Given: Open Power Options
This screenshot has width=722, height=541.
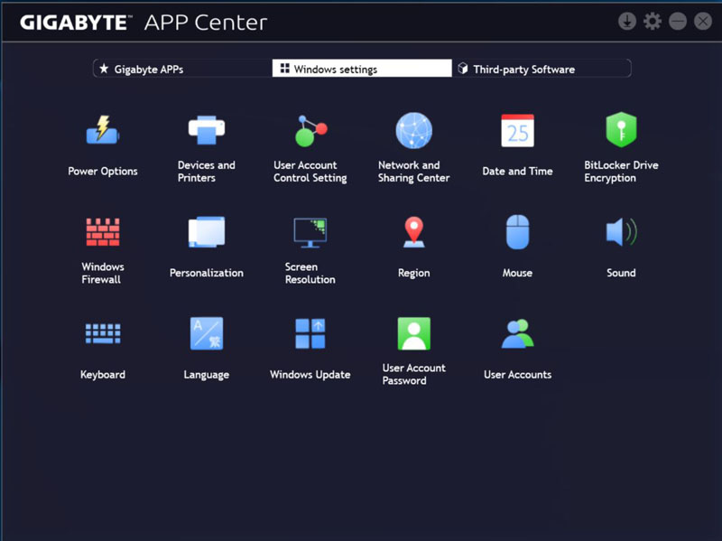Looking at the screenshot, I should click(103, 132).
